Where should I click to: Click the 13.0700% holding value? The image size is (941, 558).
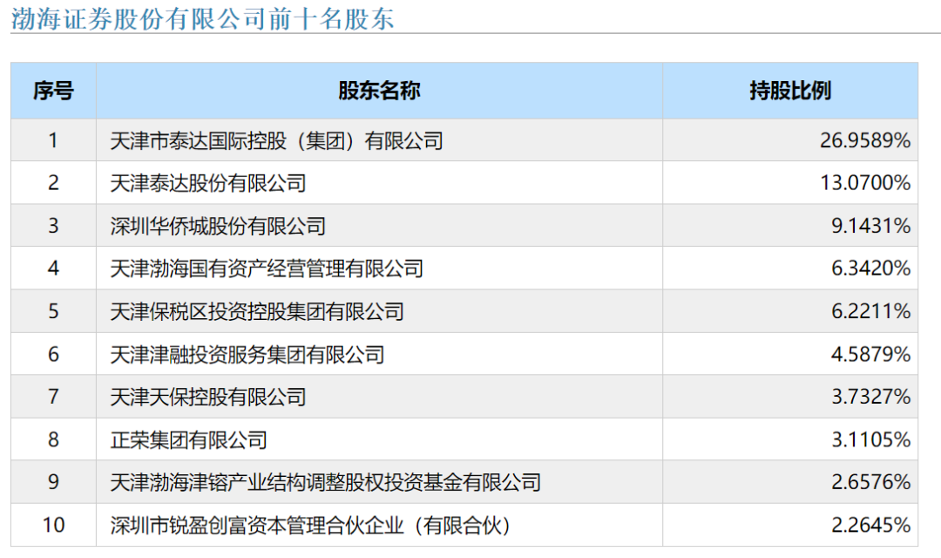[x=865, y=182]
